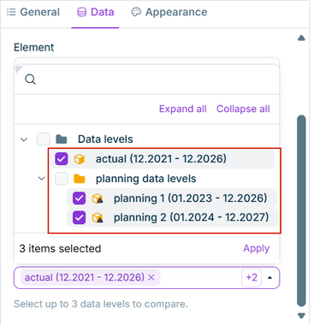The height and width of the screenshot is (325, 314).
Task: Remove the actual (12.2021 - 12.2026) tag
Action: [x=151, y=277]
